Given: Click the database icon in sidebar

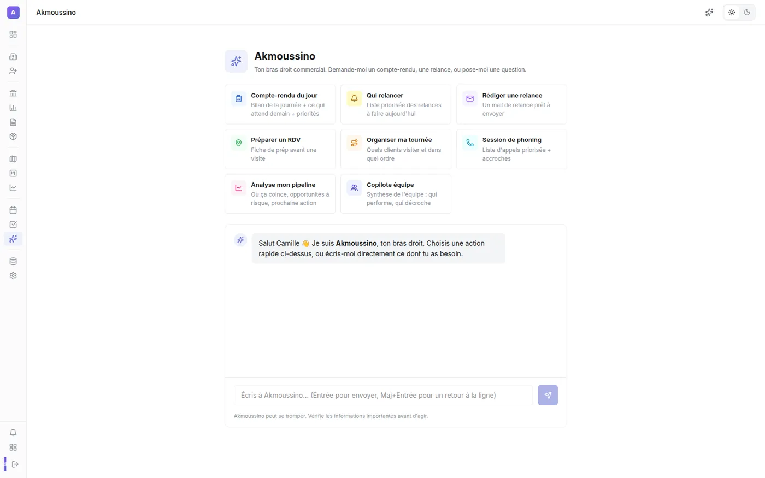Looking at the screenshot, I should (x=13, y=261).
